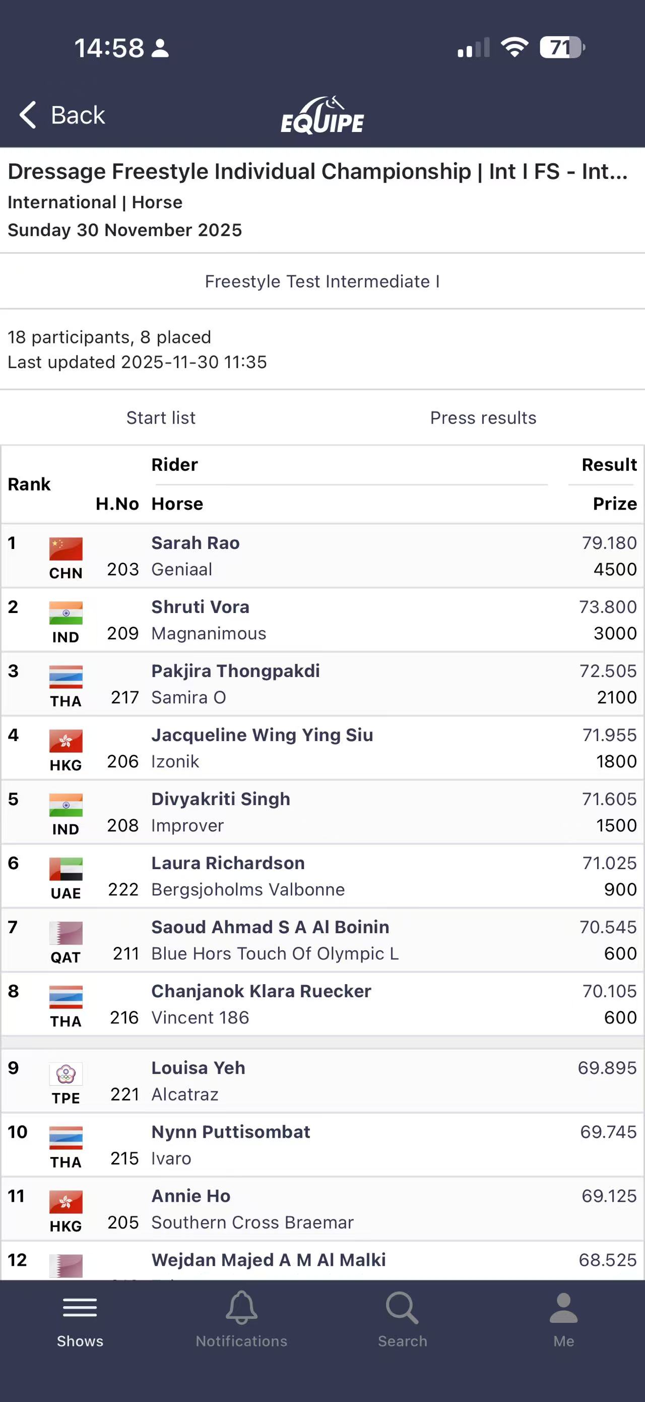Tap the China flag next to Sarah Rao
The width and height of the screenshot is (645, 1402).
66,548
